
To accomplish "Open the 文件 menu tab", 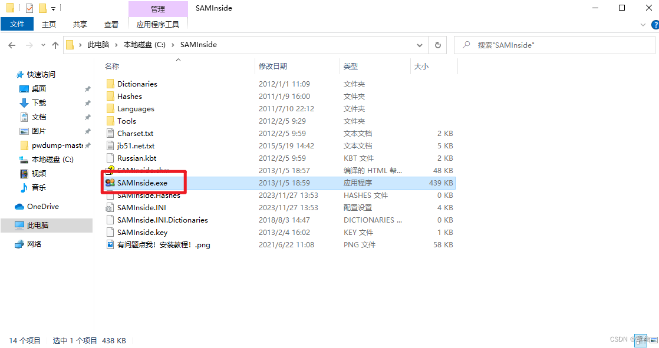I will [x=17, y=24].
